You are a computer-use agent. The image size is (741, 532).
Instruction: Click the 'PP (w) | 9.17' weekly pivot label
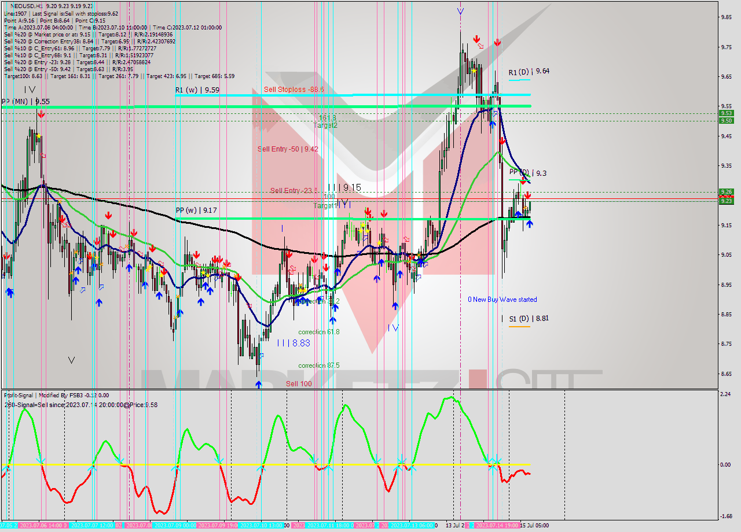(196, 210)
